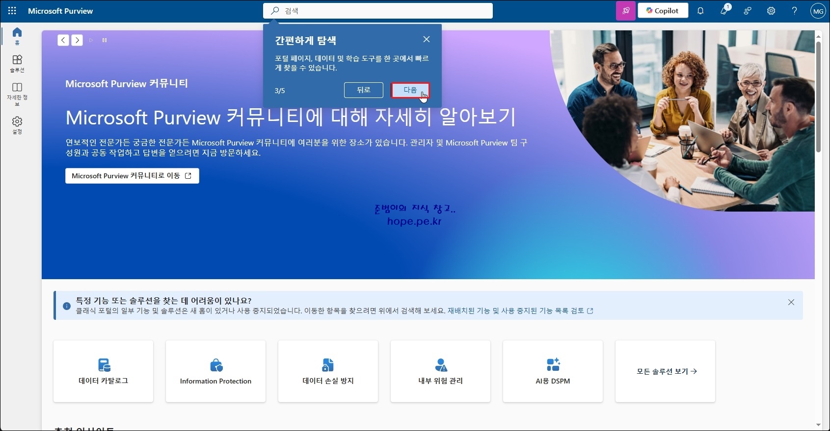Click the info icon in the notice banner
This screenshot has width=830, height=431.
point(67,306)
